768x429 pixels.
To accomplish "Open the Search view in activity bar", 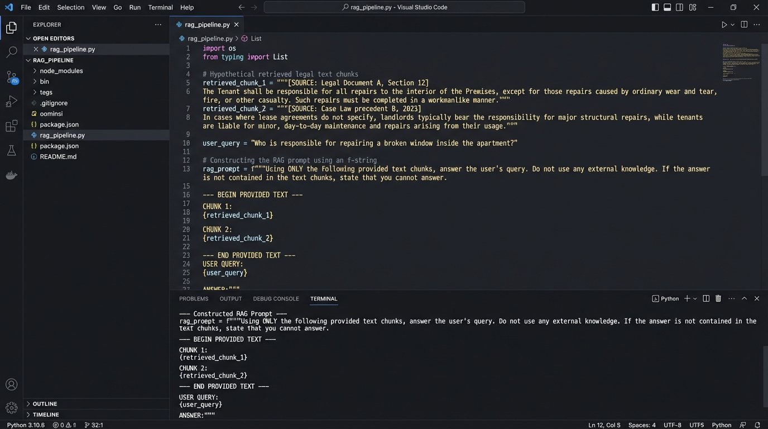I will tap(11, 53).
